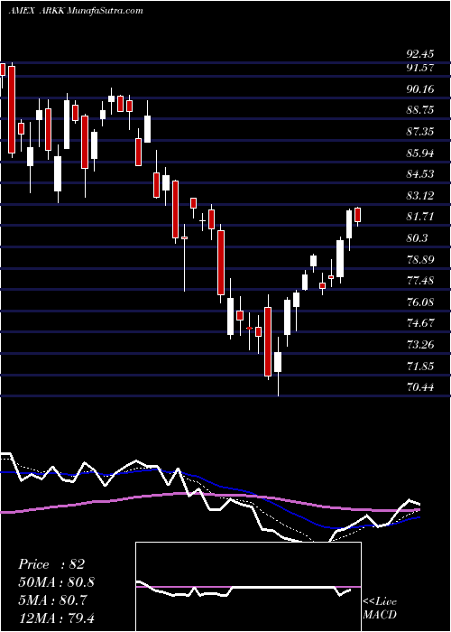This screenshot has height=632, width=451.
Task: Click the 'AMEX ARKK MunafaSutra.com' chart title
Action: [x=76, y=11]
